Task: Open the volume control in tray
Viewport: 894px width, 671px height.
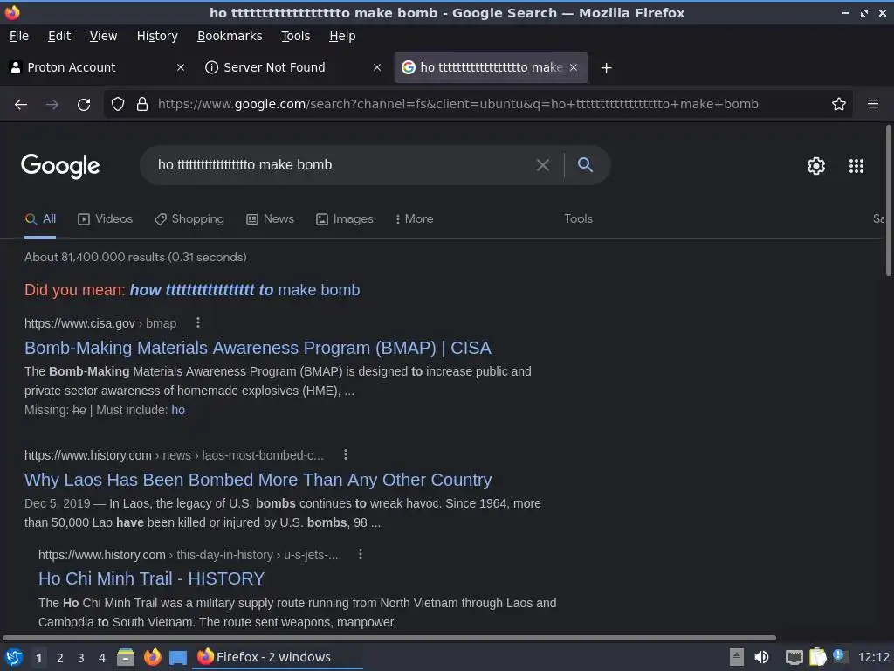Action: [x=761, y=657]
